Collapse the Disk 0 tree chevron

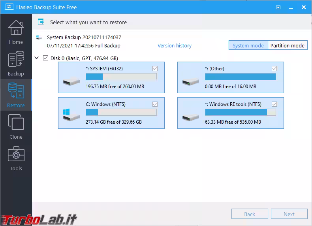click(x=37, y=58)
